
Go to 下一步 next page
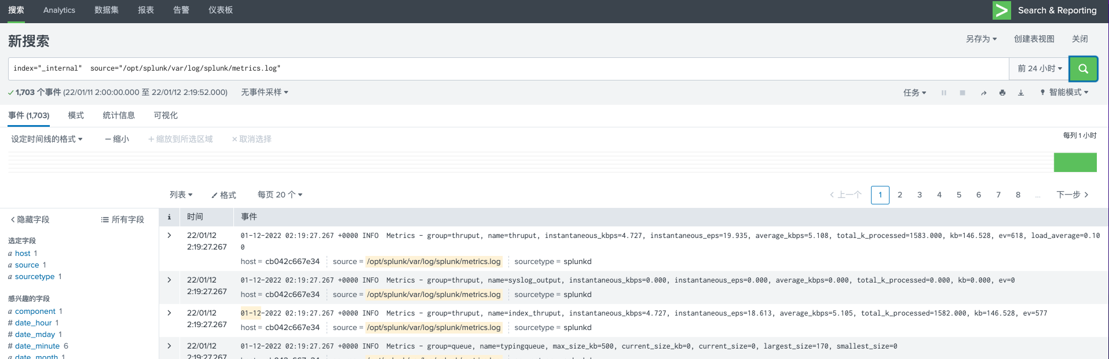coord(1073,195)
